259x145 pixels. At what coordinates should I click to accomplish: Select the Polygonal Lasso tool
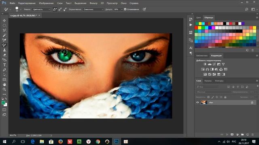click(x=4, y=30)
